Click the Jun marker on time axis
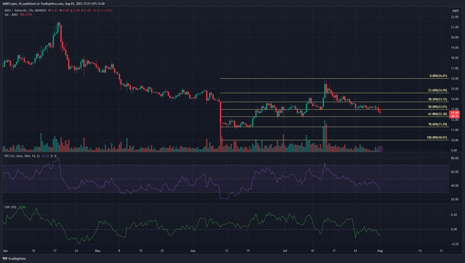The image size is (465, 263). point(193,251)
